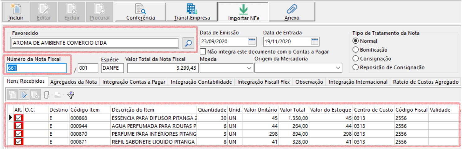Click item code cell 000944

click(x=90, y=126)
